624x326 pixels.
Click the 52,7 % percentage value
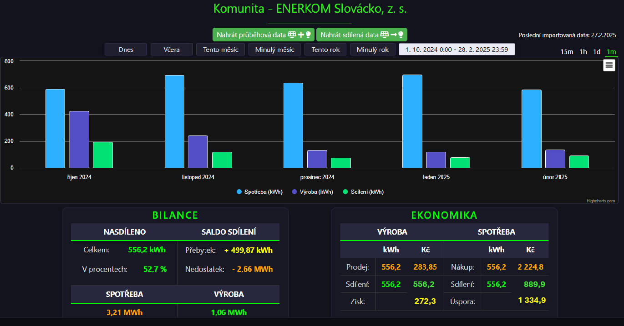click(155, 269)
